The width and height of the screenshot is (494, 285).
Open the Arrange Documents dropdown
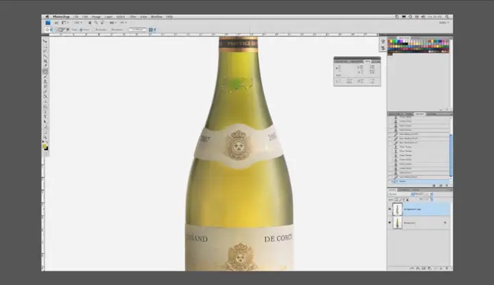click(x=112, y=23)
